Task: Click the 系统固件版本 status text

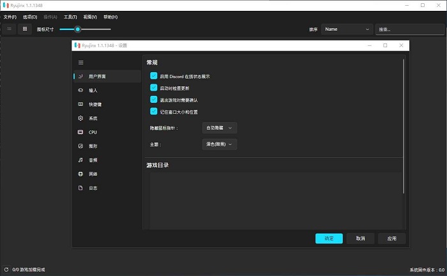Action: 427,270
